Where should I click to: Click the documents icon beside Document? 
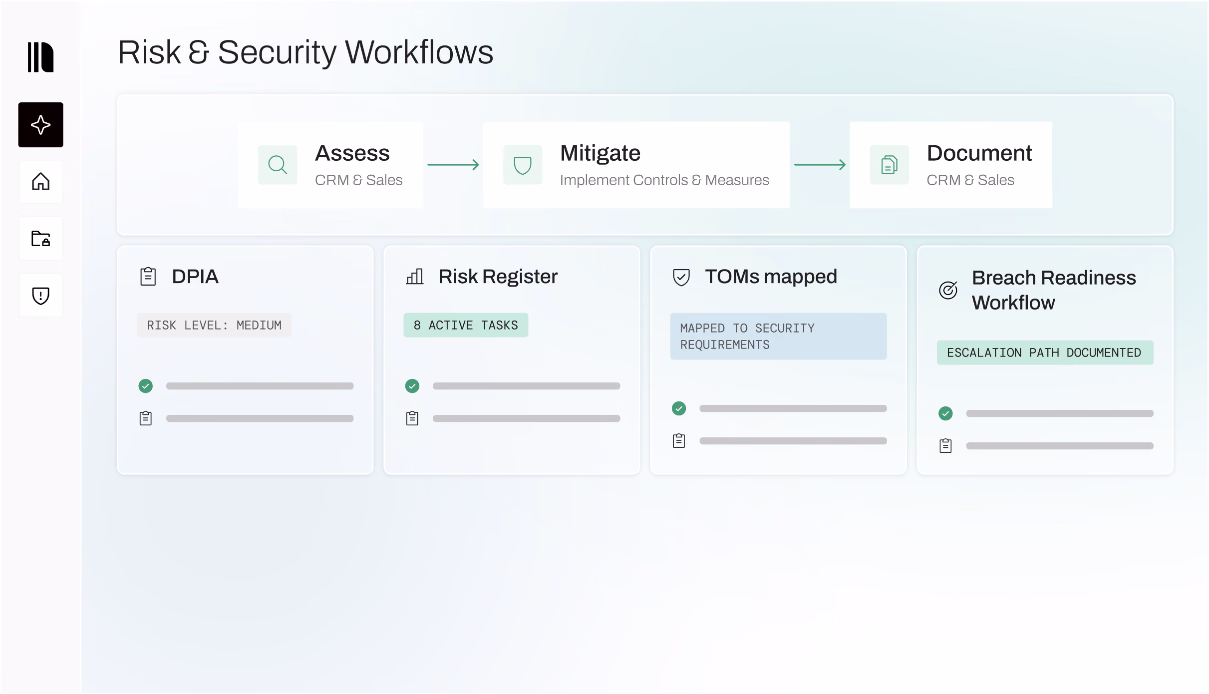click(890, 165)
